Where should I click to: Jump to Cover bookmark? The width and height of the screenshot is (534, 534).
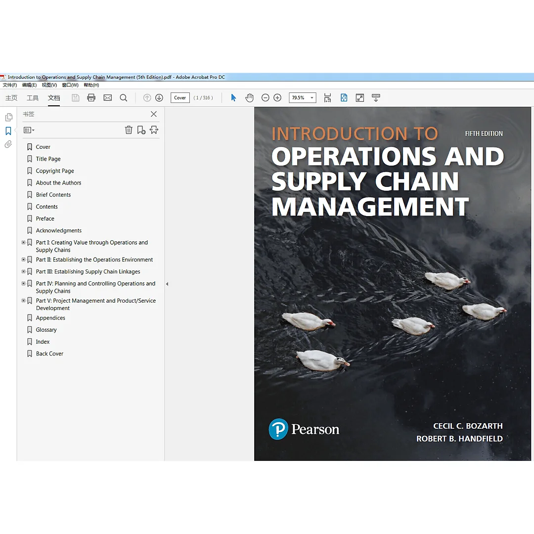tap(43, 147)
